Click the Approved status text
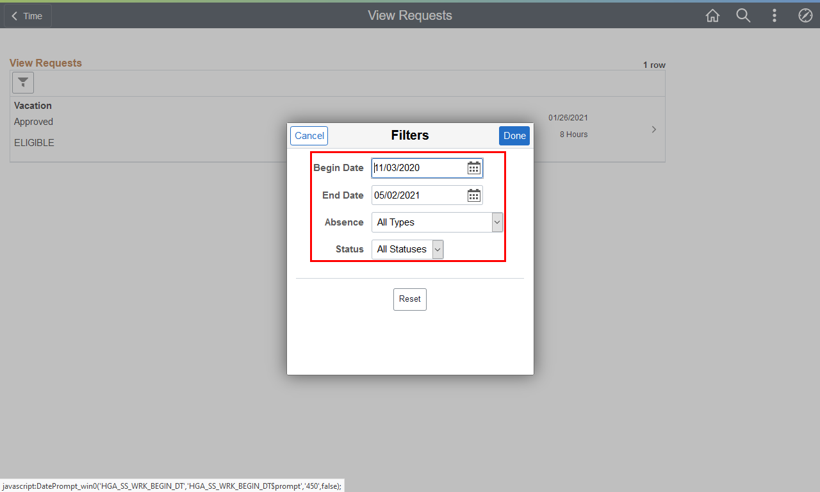The height and width of the screenshot is (492, 820). (33, 122)
